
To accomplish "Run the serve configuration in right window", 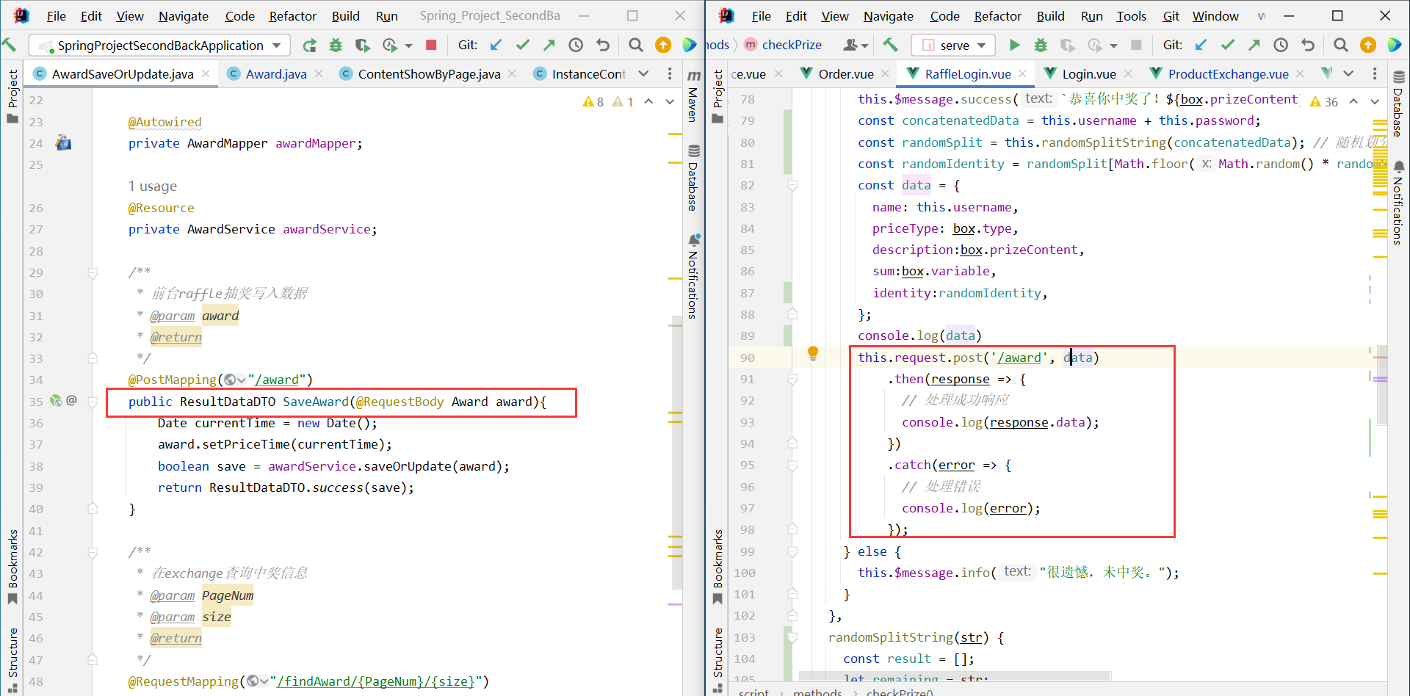I will [x=1014, y=46].
